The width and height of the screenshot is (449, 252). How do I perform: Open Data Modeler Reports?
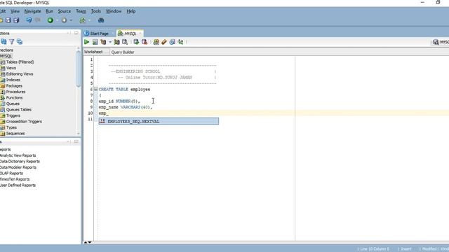coord(18,167)
